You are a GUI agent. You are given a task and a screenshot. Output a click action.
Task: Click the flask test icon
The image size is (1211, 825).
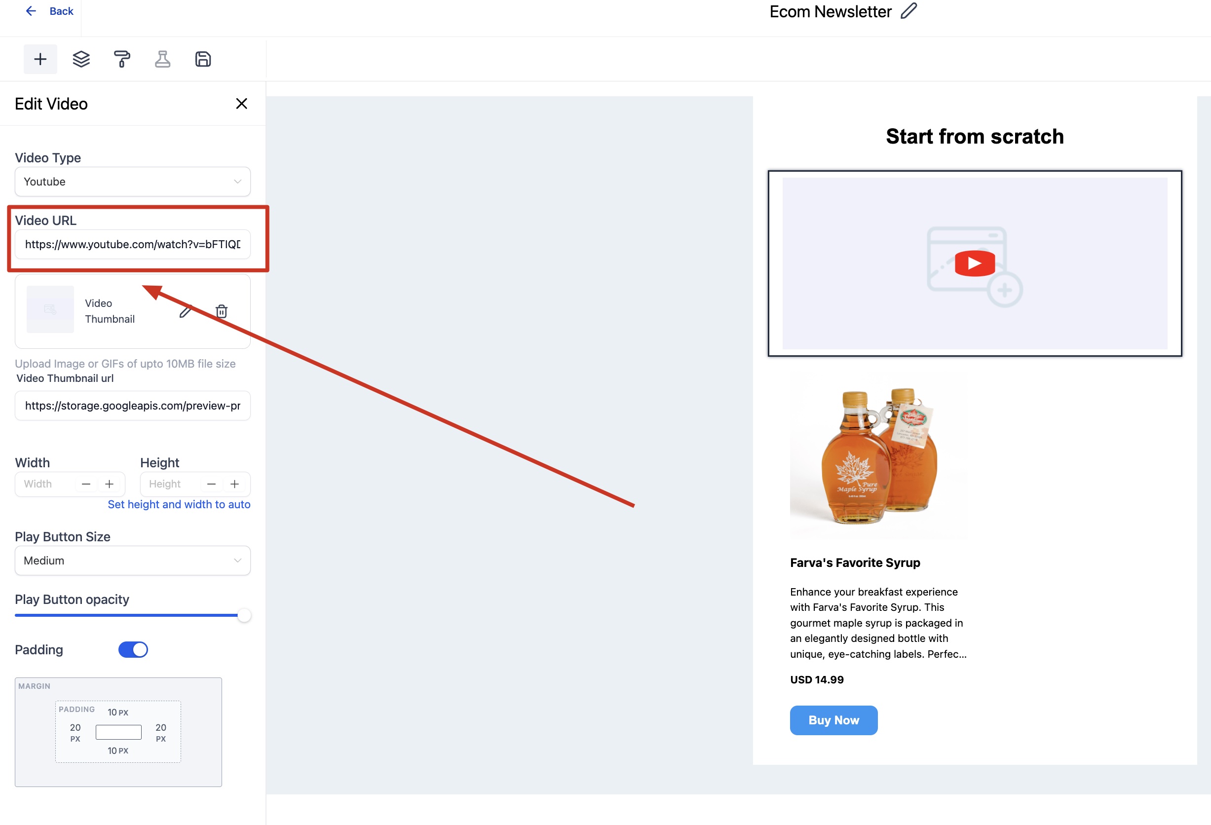162,59
